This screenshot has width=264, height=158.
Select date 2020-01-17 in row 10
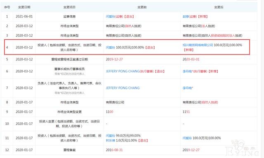(24, 124)
